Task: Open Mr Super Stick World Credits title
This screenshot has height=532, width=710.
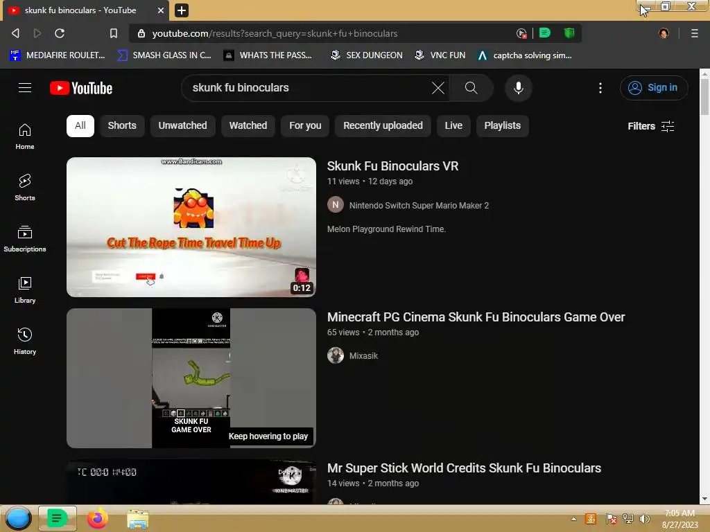Action: coord(464,468)
